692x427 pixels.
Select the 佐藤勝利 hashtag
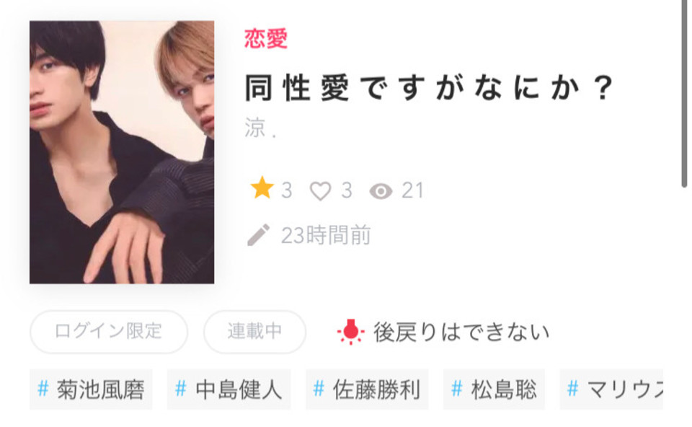coord(367,389)
